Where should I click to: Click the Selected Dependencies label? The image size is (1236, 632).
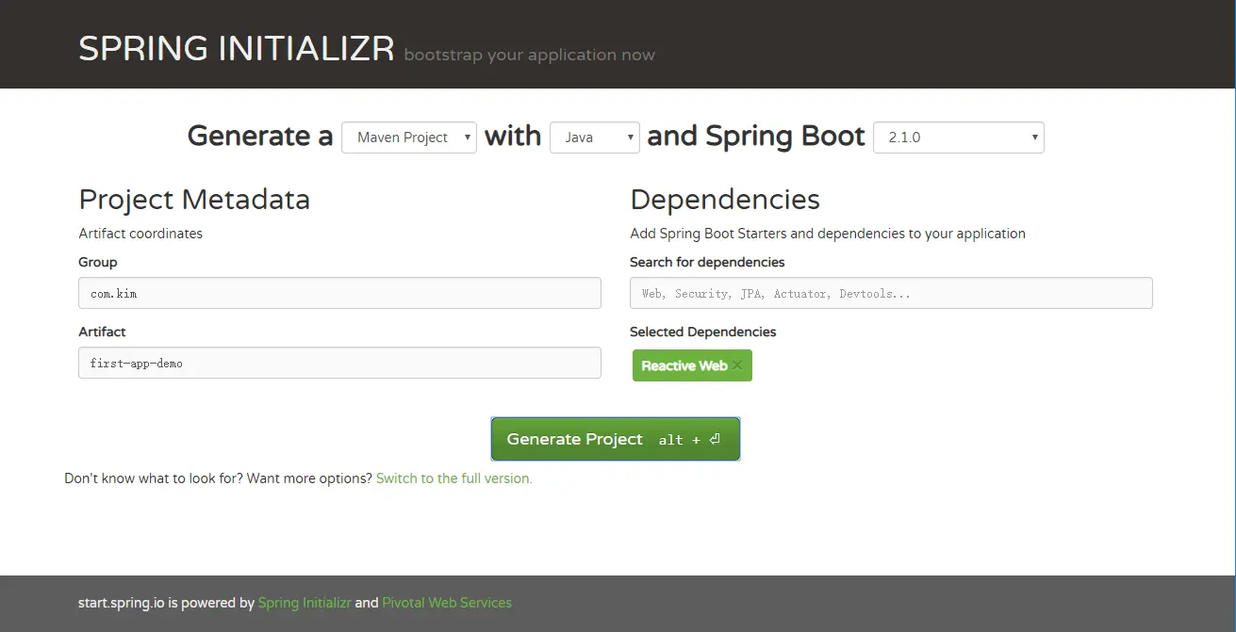click(703, 332)
